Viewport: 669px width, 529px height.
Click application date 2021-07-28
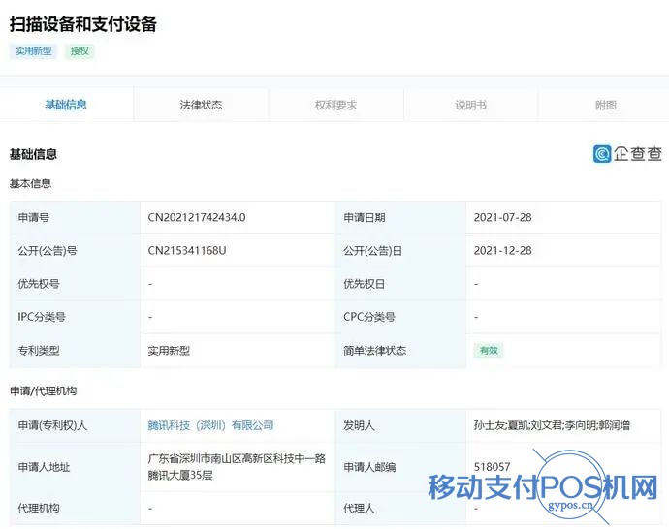(x=502, y=217)
